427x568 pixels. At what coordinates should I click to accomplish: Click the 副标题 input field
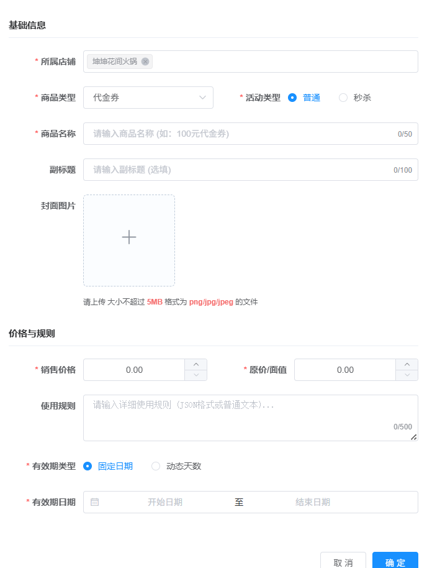[250, 170]
